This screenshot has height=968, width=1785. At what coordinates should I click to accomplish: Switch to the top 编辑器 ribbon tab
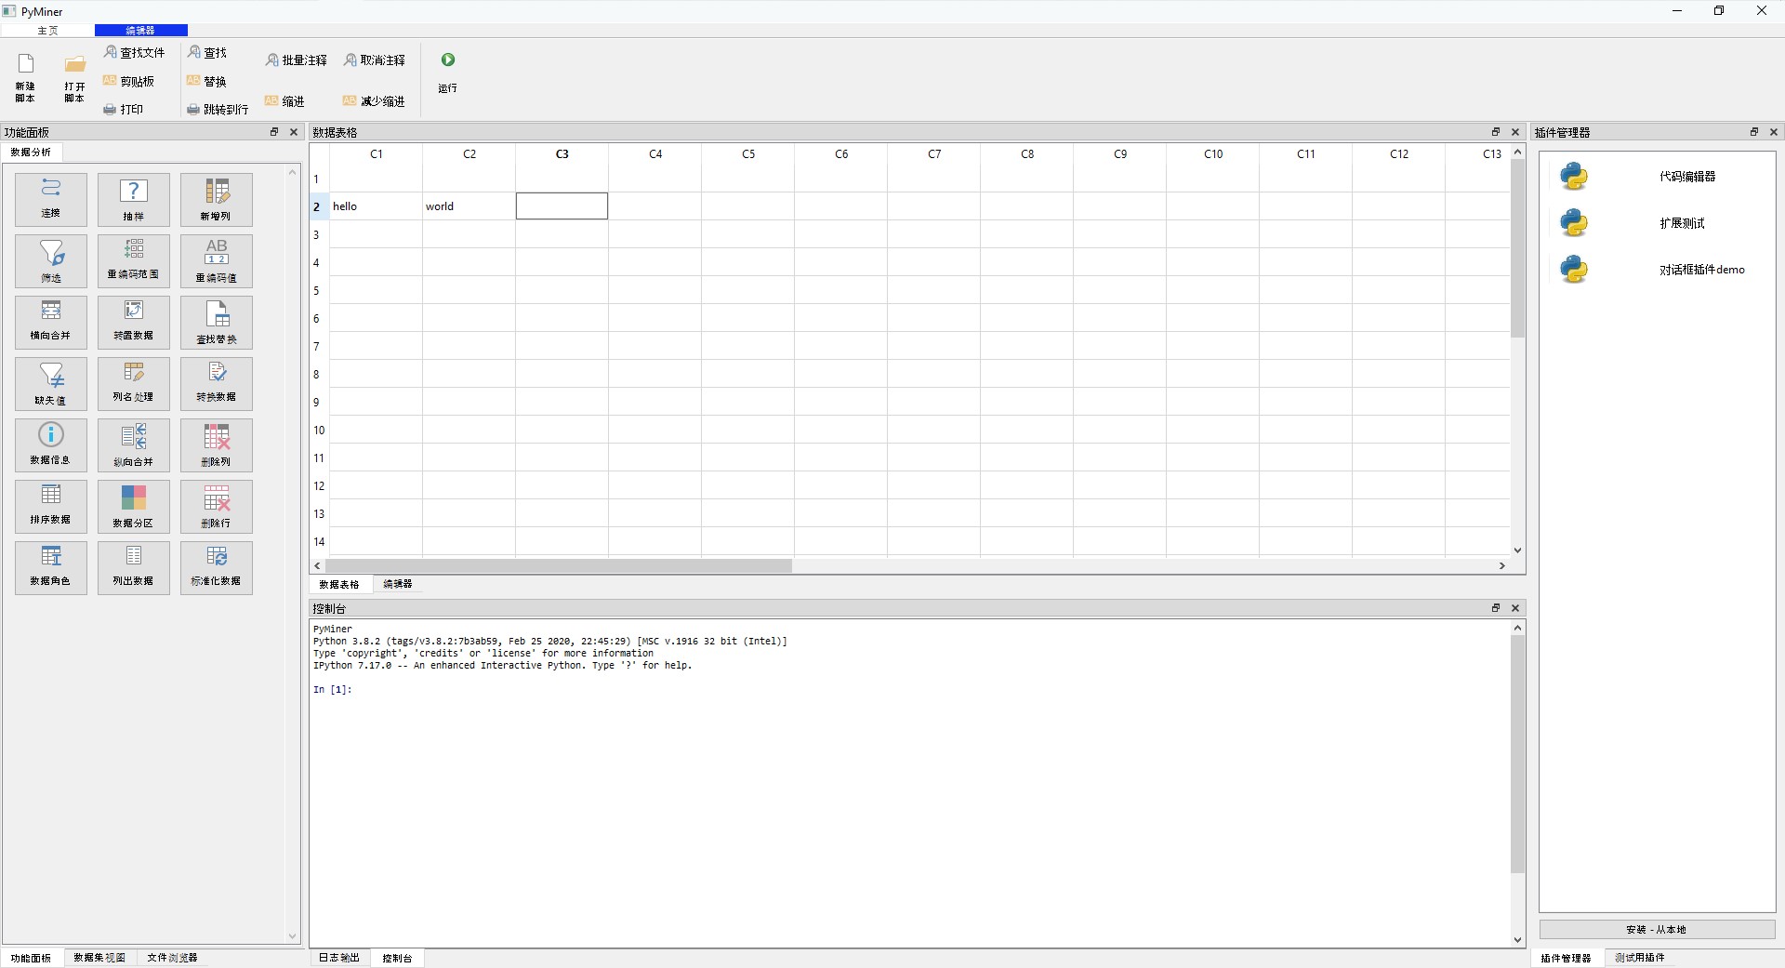click(x=140, y=31)
